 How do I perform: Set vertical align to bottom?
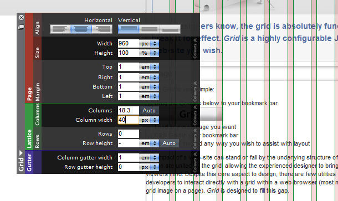tap(170, 29)
